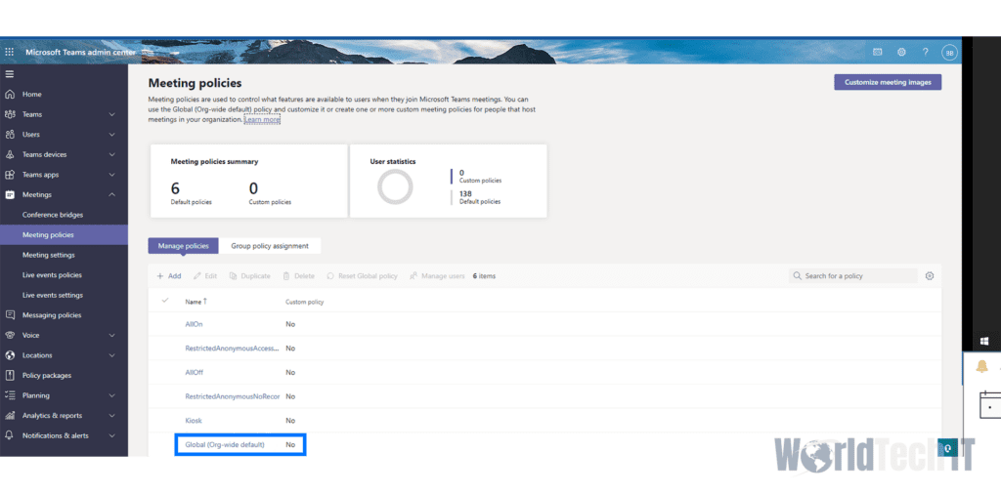Open RestrictedAnonymousAccess policy
The height and width of the screenshot is (493, 1001).
(x=233, y=349)
